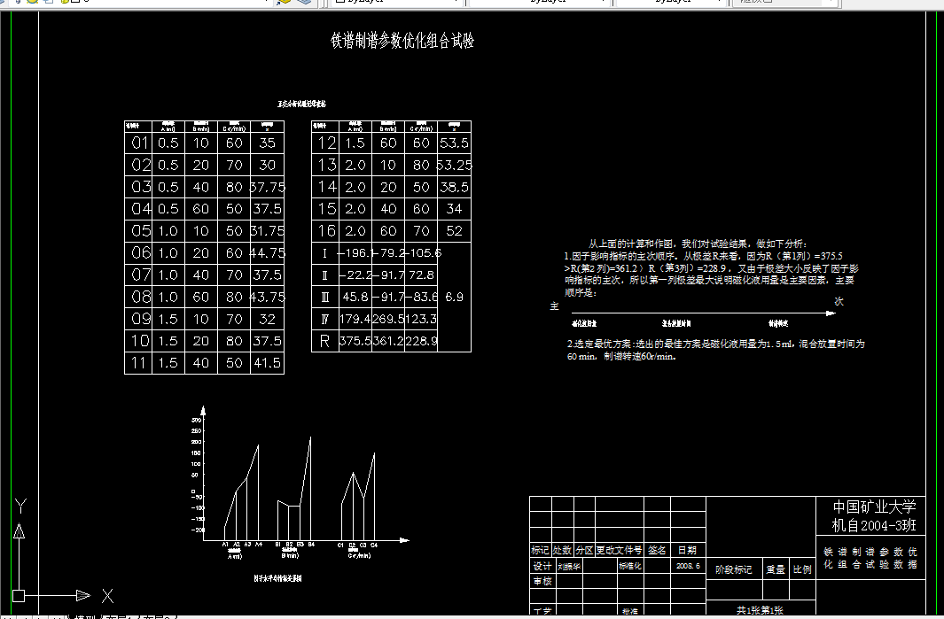Select the value 53.5 in row 12
Screen dimensions: 944x619
point(454,143)
